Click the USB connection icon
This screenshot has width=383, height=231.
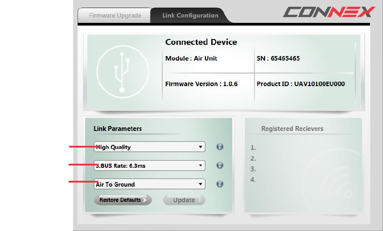(122, 72)
